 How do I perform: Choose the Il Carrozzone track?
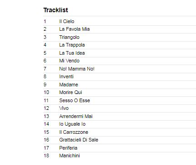pos(73,132)
